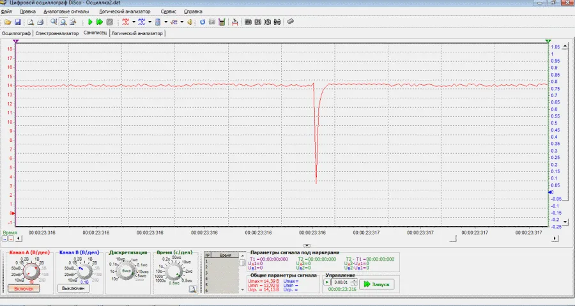Open the Справка menu
Image resolution: width=575 pixels, height=306 pixels.
[193, 11]
